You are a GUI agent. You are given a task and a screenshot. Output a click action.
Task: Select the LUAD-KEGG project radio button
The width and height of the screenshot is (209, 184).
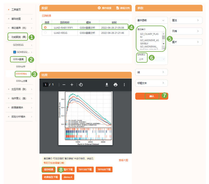pos(45,33)
